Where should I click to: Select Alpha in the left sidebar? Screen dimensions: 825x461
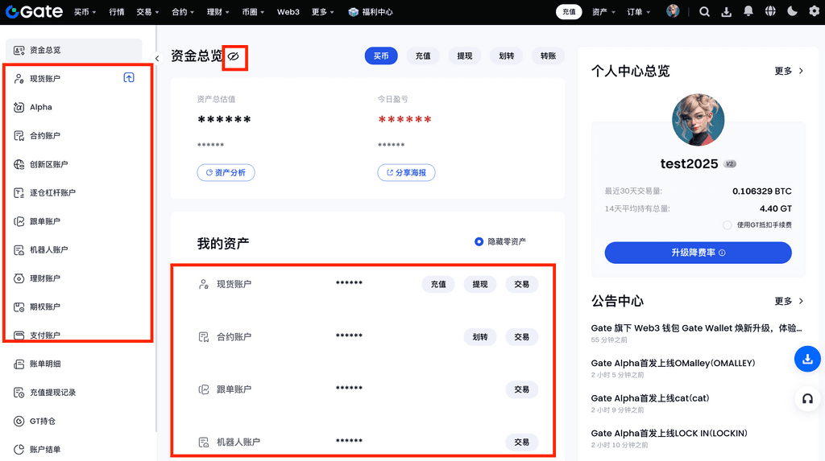pyautogui.click(x=41, y=107)
